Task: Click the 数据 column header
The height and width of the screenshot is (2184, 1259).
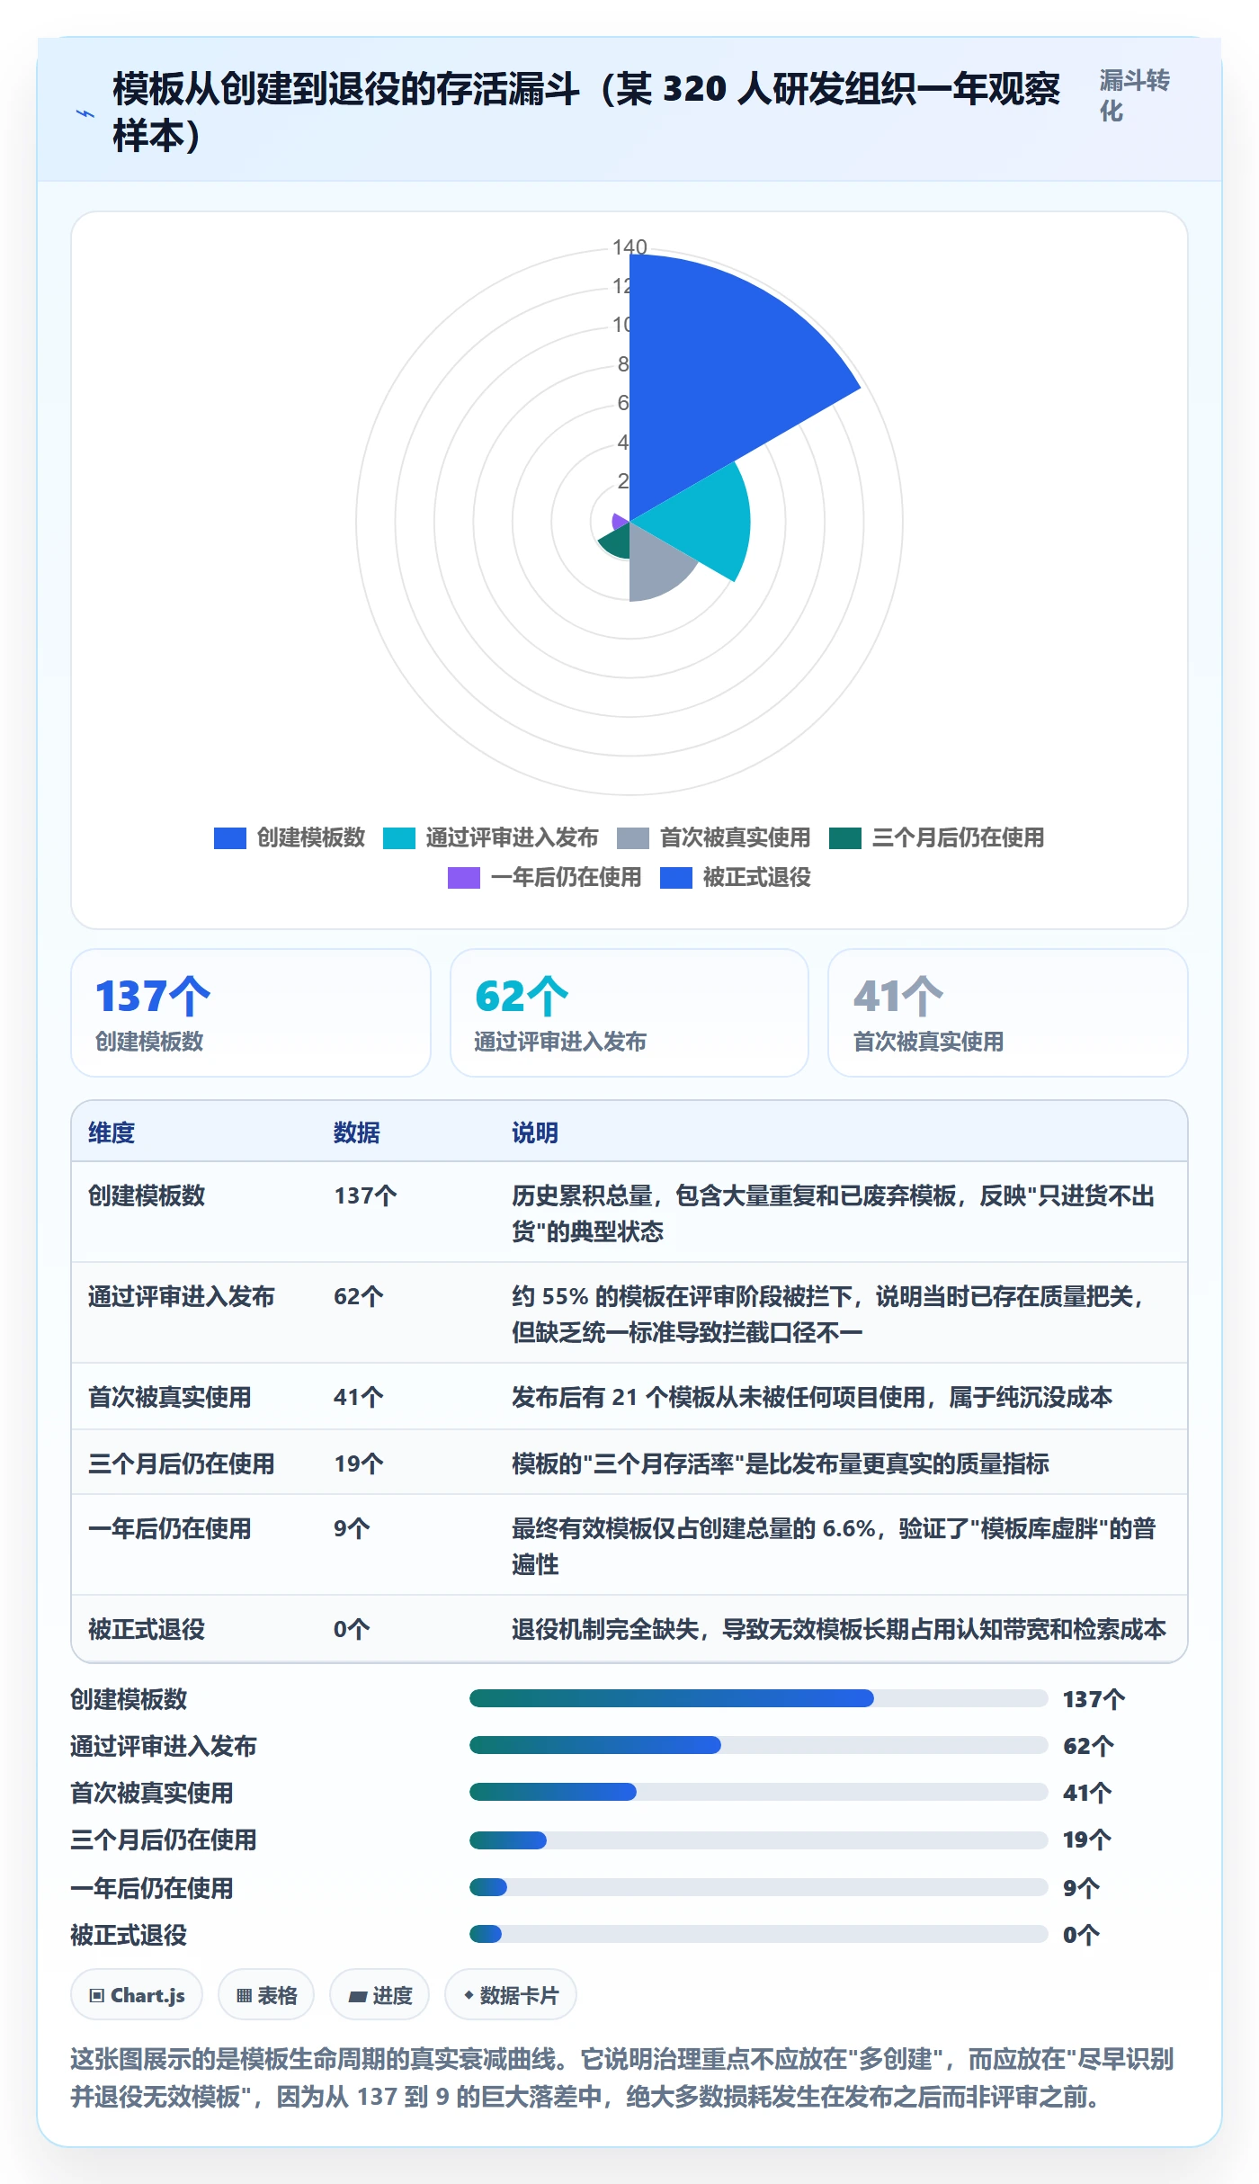Action: pyautogui.click(x=357, y=1132)
